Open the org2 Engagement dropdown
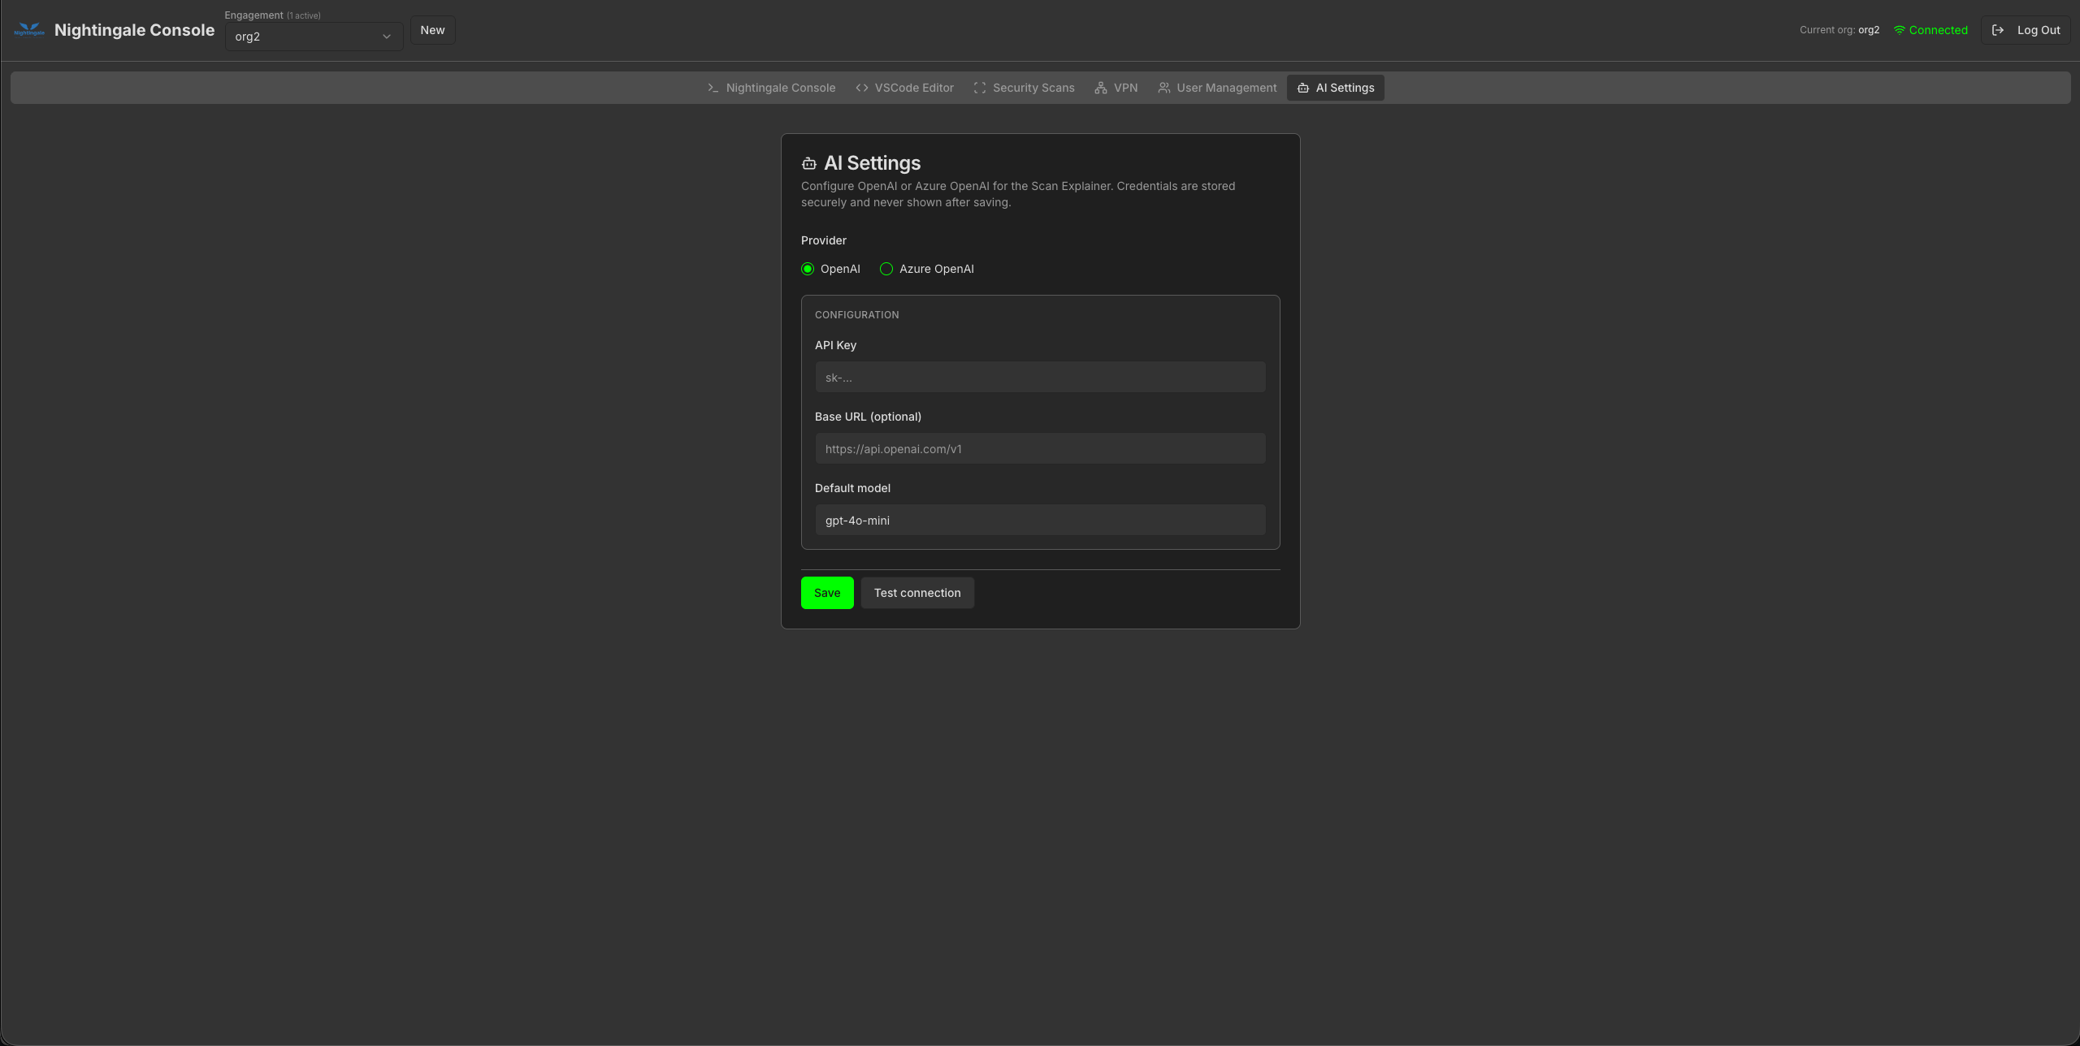Image resolution: width=2080 pixels, height=1046 pixels. coord(314,37)
